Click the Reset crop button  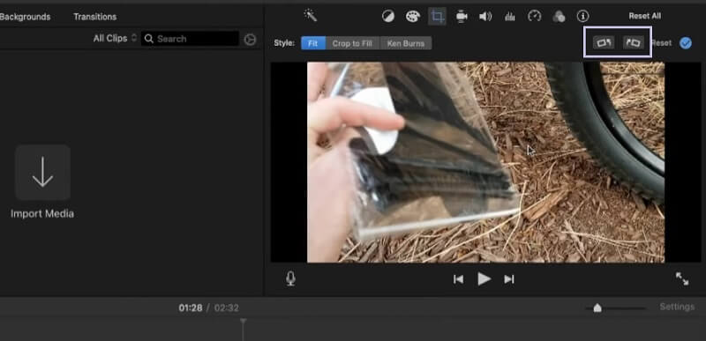(661, 43)
